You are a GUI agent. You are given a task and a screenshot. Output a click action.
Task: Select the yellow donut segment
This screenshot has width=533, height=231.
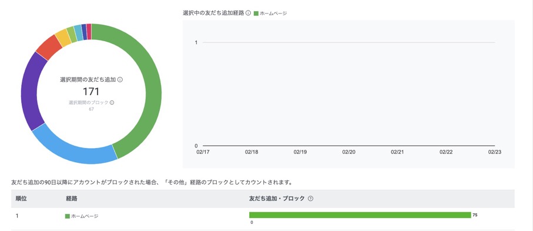62,38
